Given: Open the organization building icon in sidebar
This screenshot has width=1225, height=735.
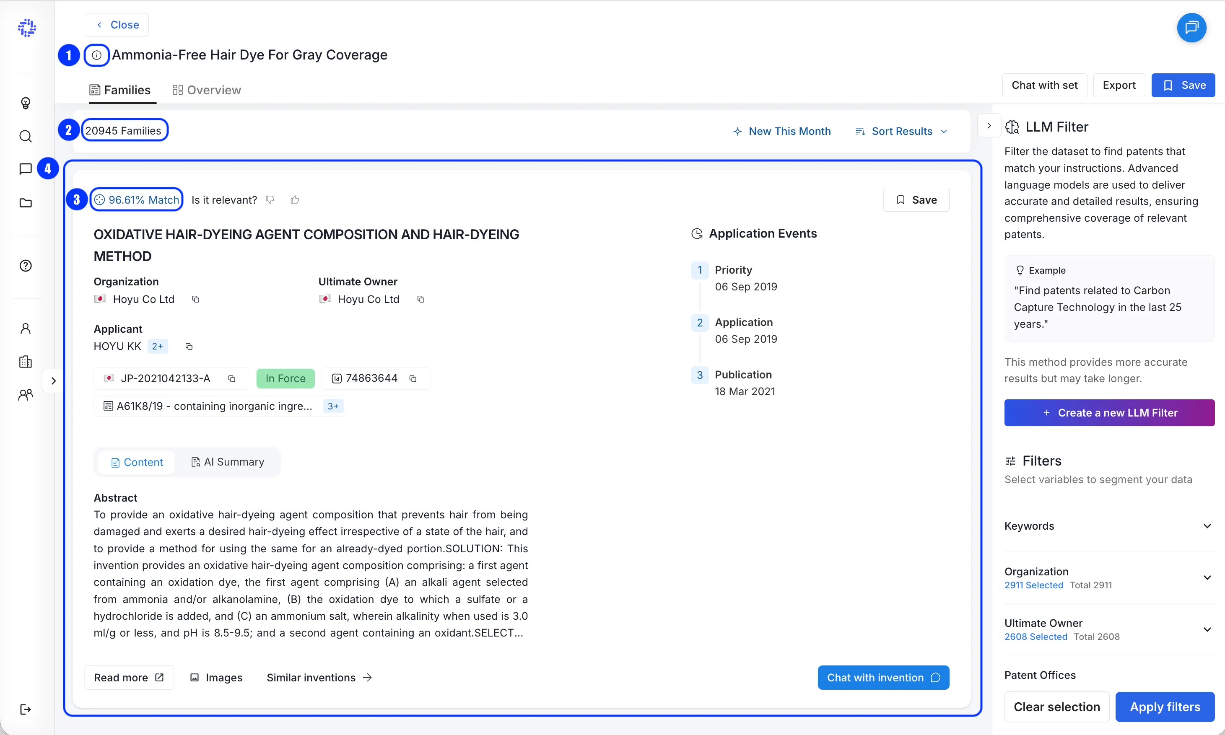Looking at the screenshot, I should 26,362.
